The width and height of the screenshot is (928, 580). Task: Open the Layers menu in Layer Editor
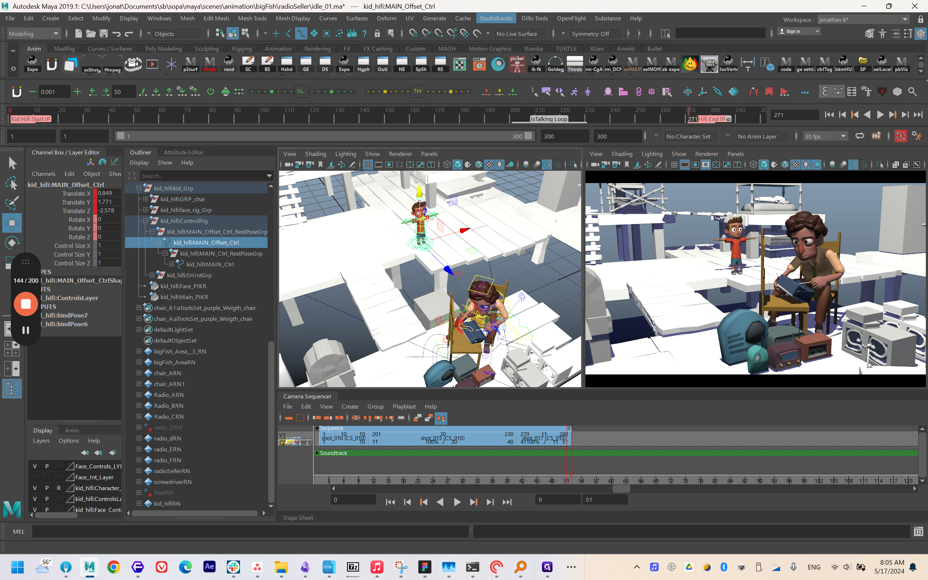click(41, 440)
